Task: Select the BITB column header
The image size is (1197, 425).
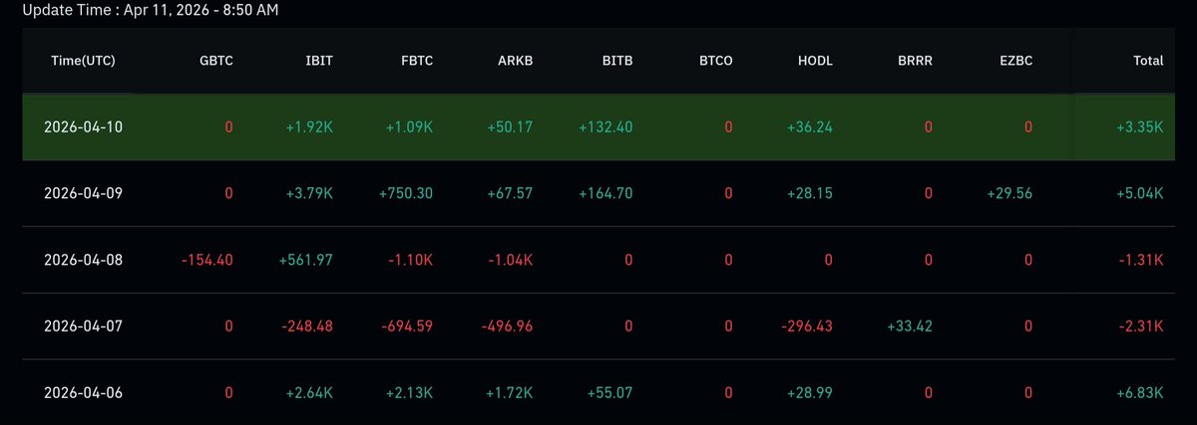Action: click(616, 61)
